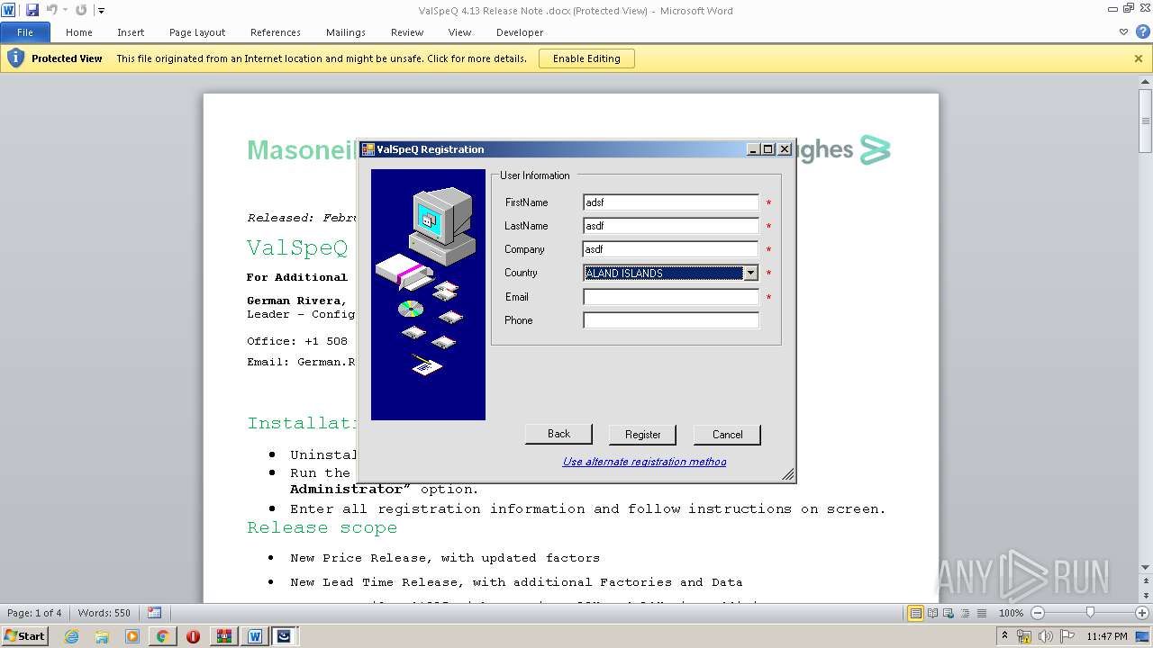Open the Page Layout ribbon tab
The width and height of the screenshot is (1153, 648).
(x=197, y=32)
